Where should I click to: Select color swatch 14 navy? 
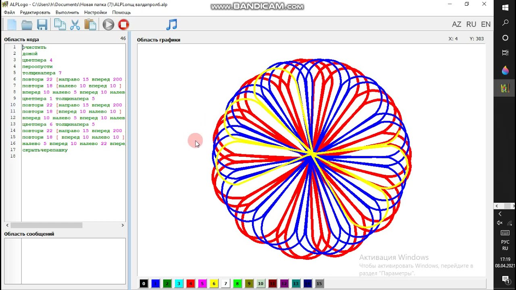click(308, 284)
